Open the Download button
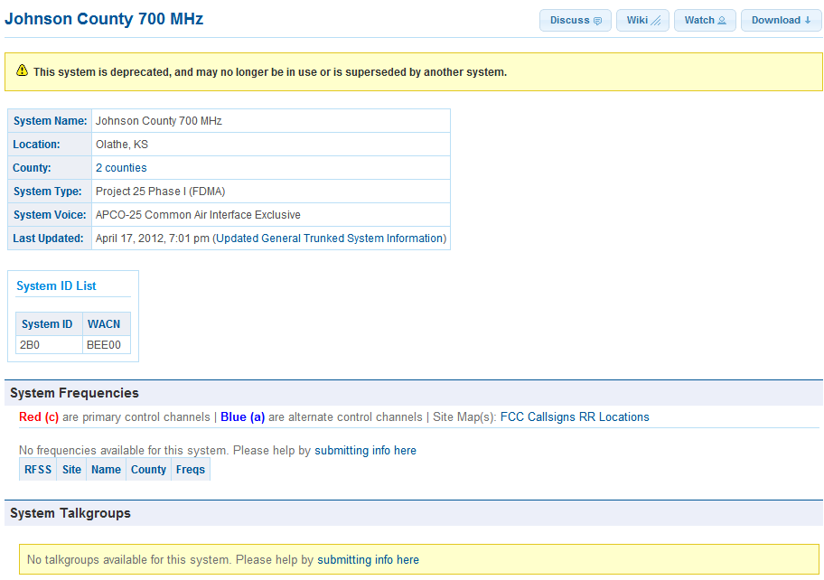824x580 pixels. [782, 20]
